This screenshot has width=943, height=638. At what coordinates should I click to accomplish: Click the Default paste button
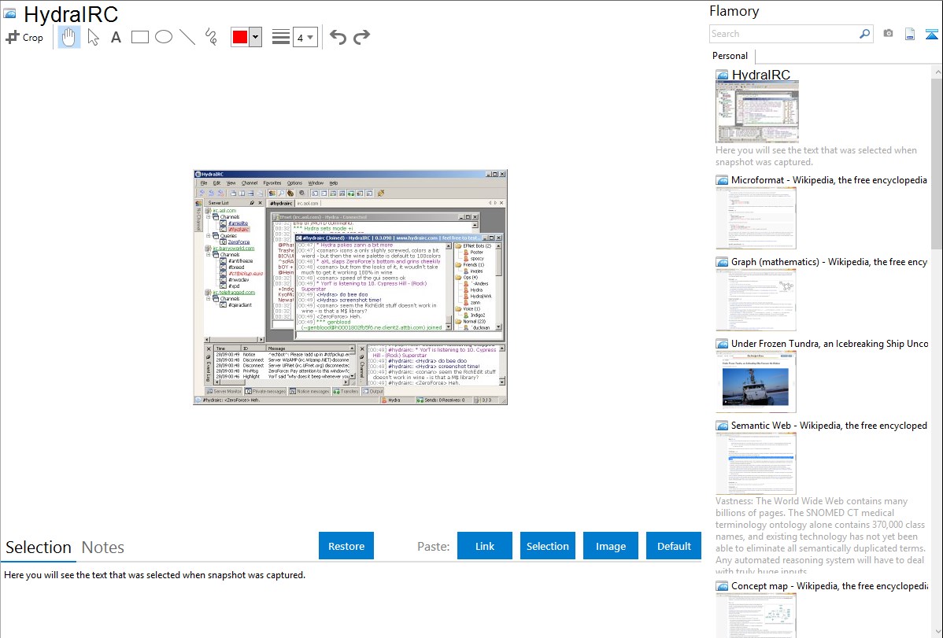[x=674, y=546]
